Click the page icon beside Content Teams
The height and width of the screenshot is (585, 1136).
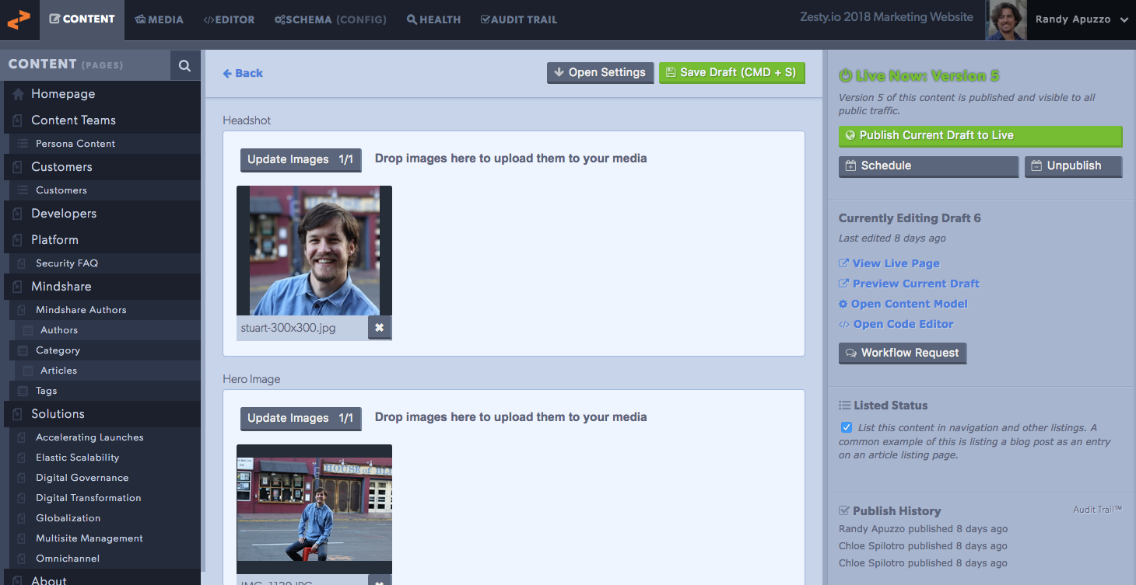coord(18,120)
